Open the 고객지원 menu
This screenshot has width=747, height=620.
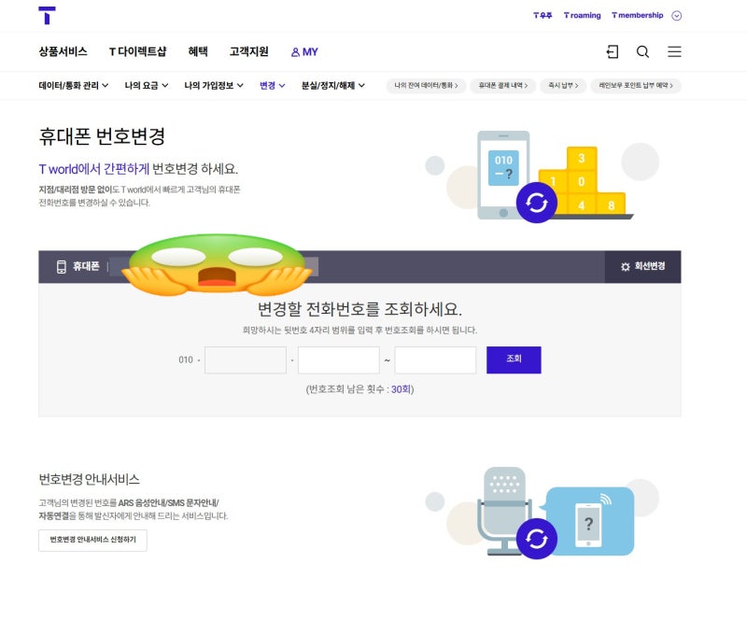(249, 51)
